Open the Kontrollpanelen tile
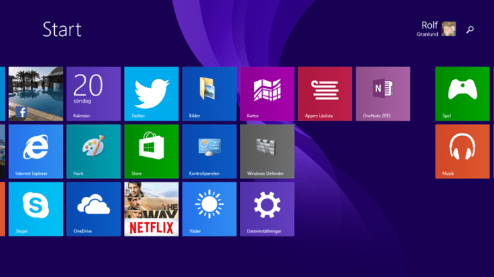 point(209,152)
